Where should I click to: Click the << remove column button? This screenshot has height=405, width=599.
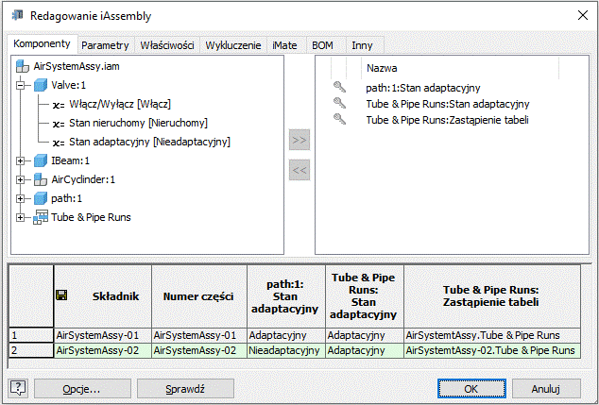[299, 170]
